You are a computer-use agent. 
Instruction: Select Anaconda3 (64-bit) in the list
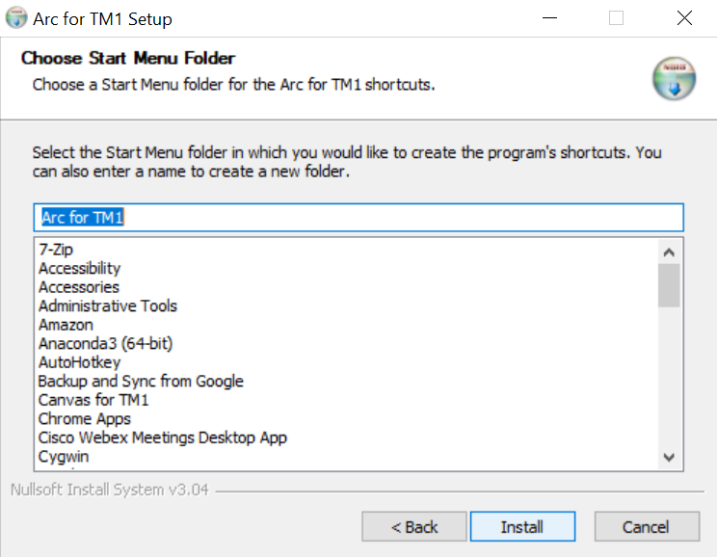tap(106, 344)
